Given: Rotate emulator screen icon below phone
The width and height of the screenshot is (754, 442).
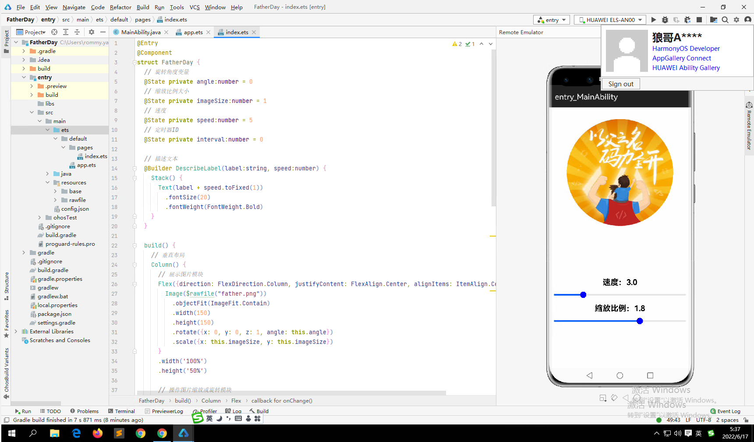Looking at the screenshot, I should pos(614,398).
